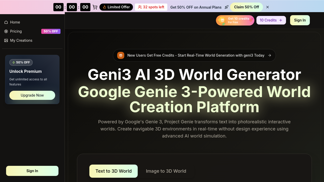Click the hours digits of the countdown timer
324x182 pixels.
pyautogui.click(x=58, y=7)
